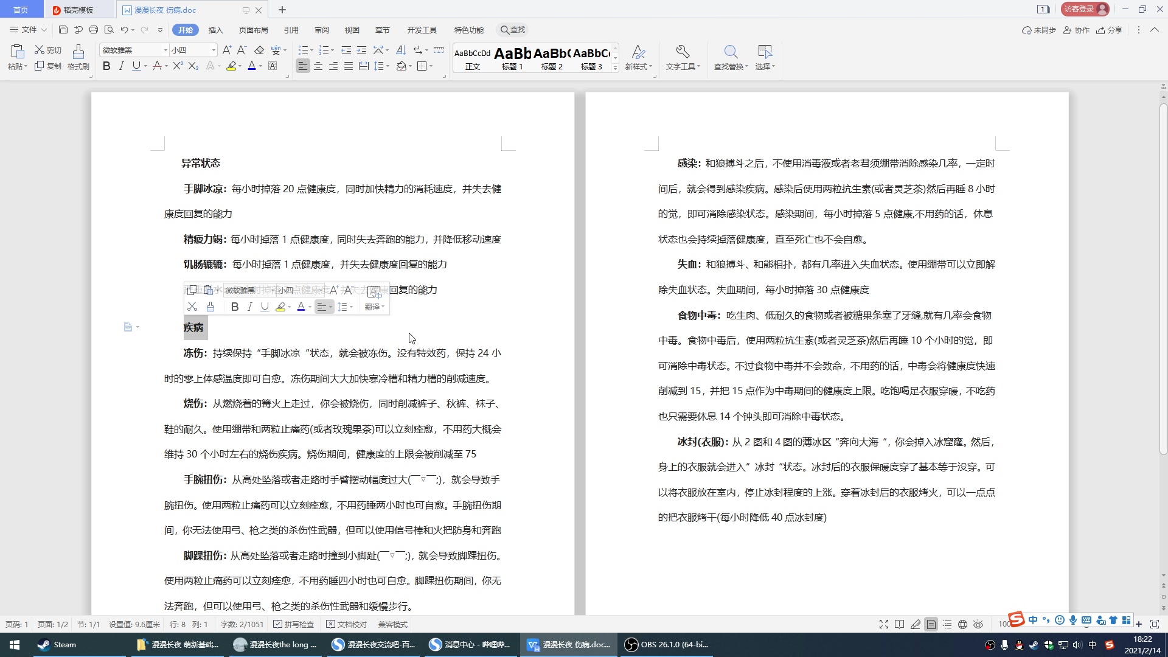The height and width of the screenshot is (657, 1168).
Task: Click the Increase indent icon
Action: (361, 50)
